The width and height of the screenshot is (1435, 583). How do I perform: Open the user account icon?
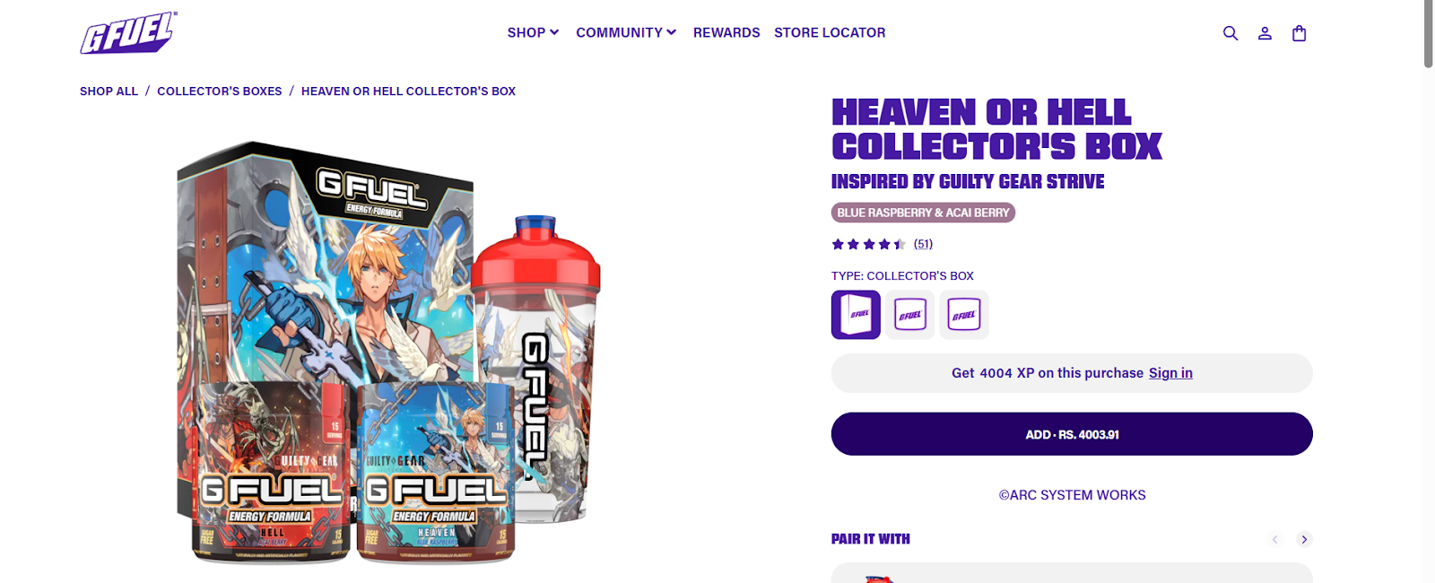(1265, 33)
